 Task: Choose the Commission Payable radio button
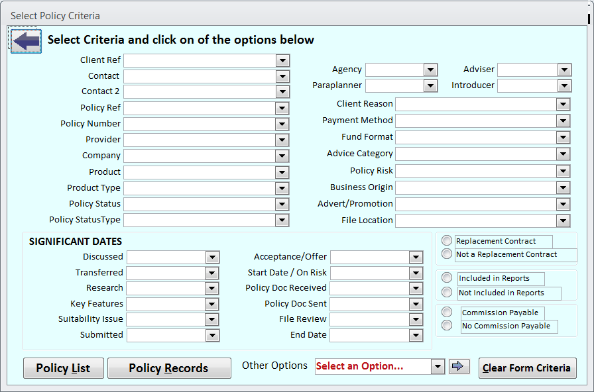(x=447, y=312)
